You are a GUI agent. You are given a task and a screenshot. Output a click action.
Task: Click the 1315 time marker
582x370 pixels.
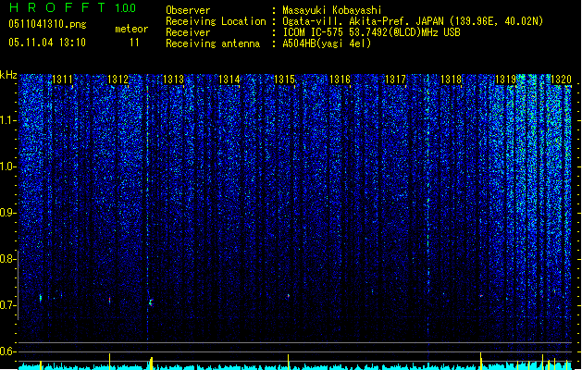pos(284,80)
